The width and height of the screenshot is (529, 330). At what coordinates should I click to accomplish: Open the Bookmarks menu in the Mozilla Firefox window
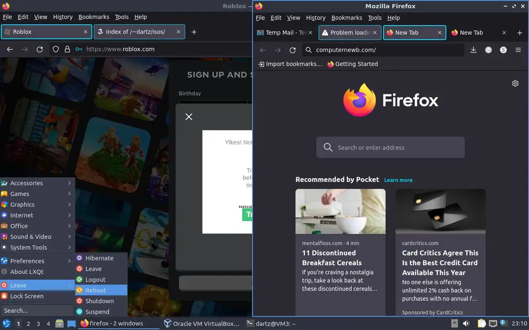coord(347,18)
